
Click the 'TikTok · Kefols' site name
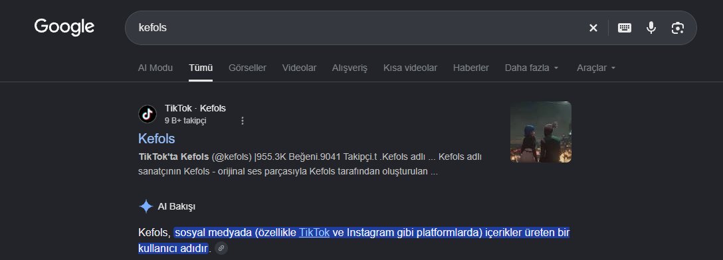[x=195, y=109]
